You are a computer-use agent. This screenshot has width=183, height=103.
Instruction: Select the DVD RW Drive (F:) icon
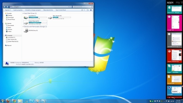[26, 31]
